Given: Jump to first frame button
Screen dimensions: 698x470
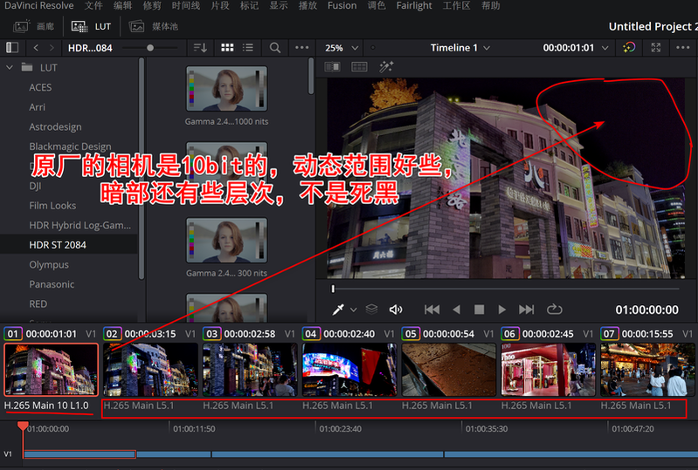Looking at the screenshot, I should pos(432,310).
